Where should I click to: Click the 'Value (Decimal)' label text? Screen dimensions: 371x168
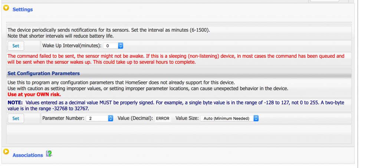point(135,118)
